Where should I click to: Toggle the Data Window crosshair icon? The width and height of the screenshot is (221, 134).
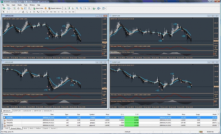pos(18,8)
